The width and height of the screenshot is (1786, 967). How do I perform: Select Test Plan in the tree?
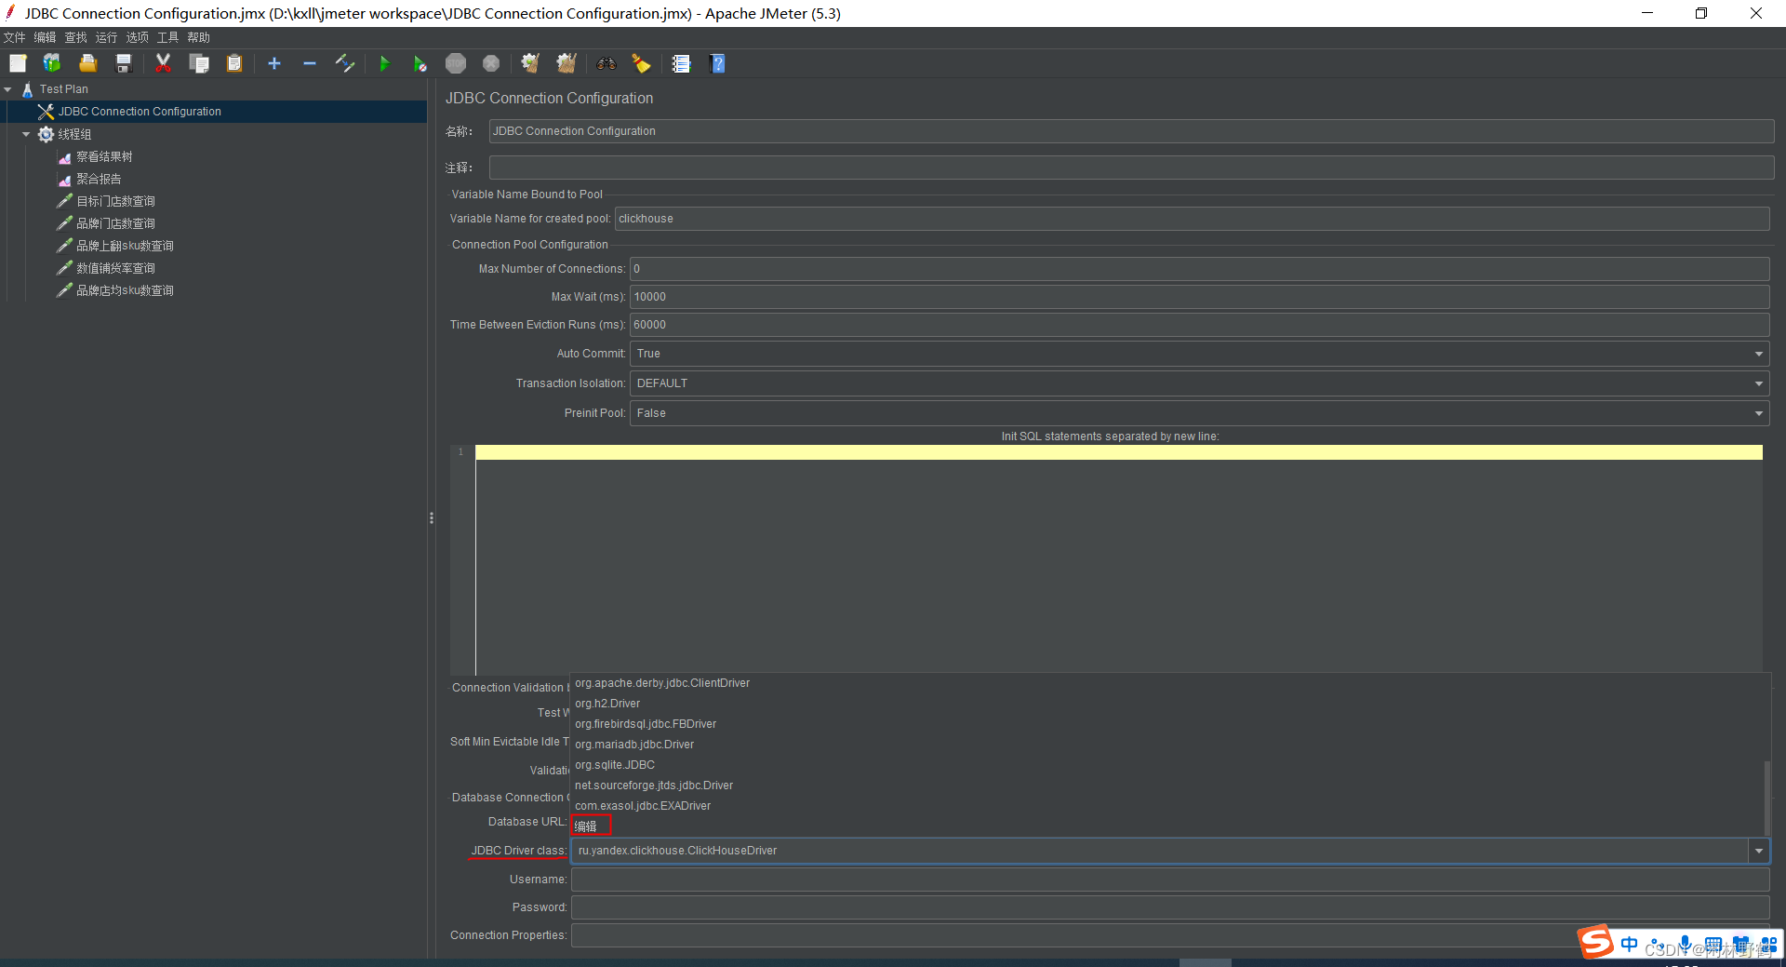point(63,89)
